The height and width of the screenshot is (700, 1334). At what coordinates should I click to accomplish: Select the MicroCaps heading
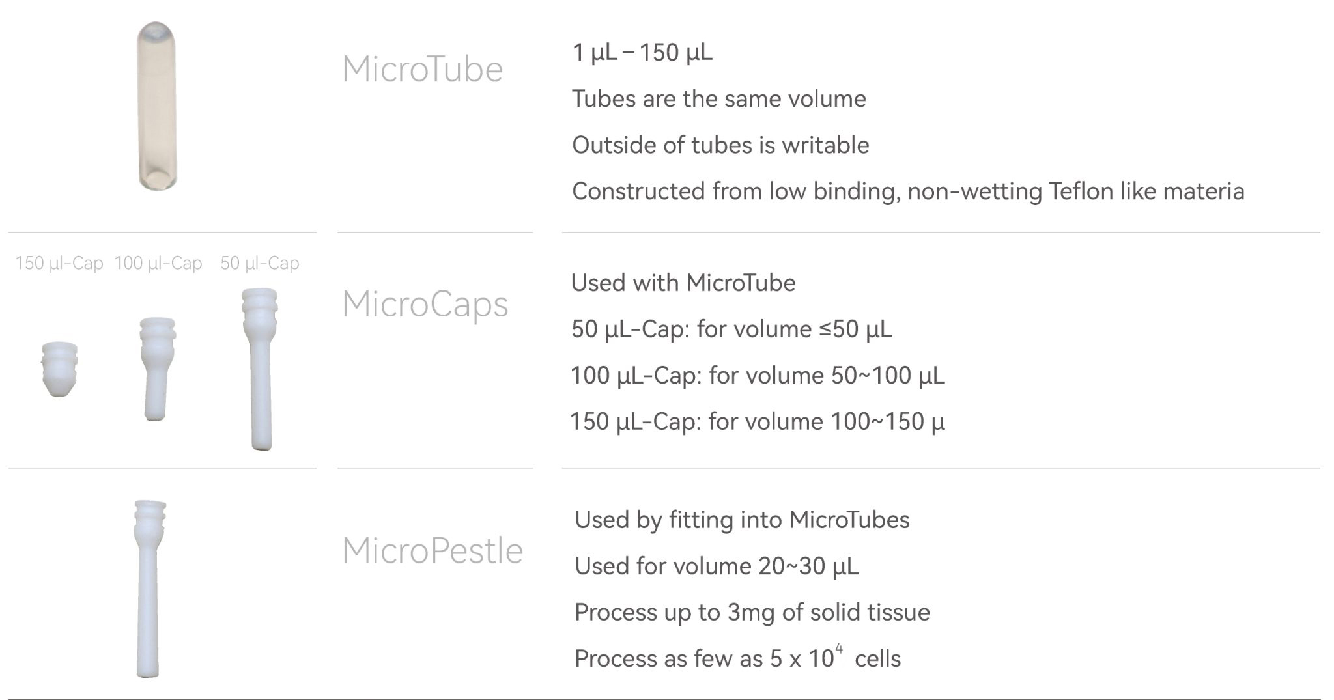[x=425, y=304]
